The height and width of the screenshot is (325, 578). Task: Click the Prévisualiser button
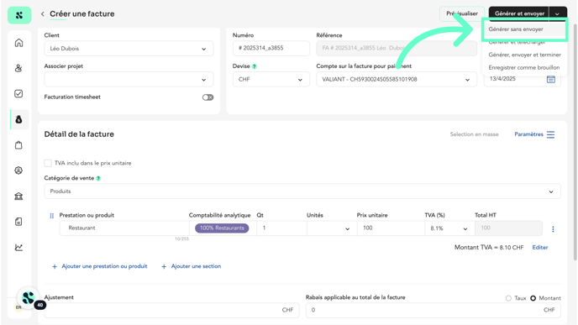click(462, 14)
